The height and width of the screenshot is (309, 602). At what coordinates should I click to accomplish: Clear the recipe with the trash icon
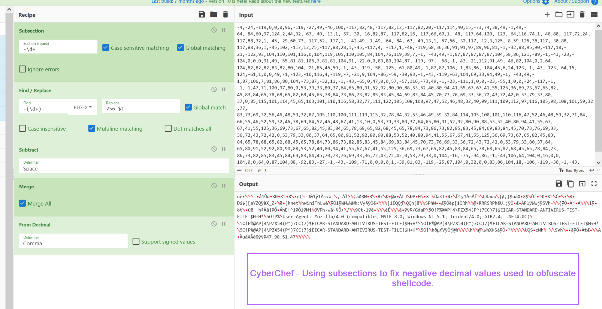(x=225, y=14)
